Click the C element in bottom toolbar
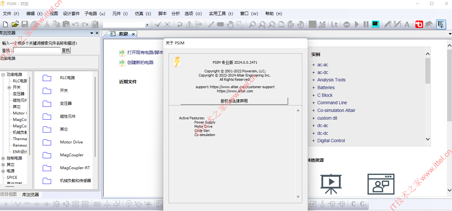452x211 pixels. [x=354, y=204]
